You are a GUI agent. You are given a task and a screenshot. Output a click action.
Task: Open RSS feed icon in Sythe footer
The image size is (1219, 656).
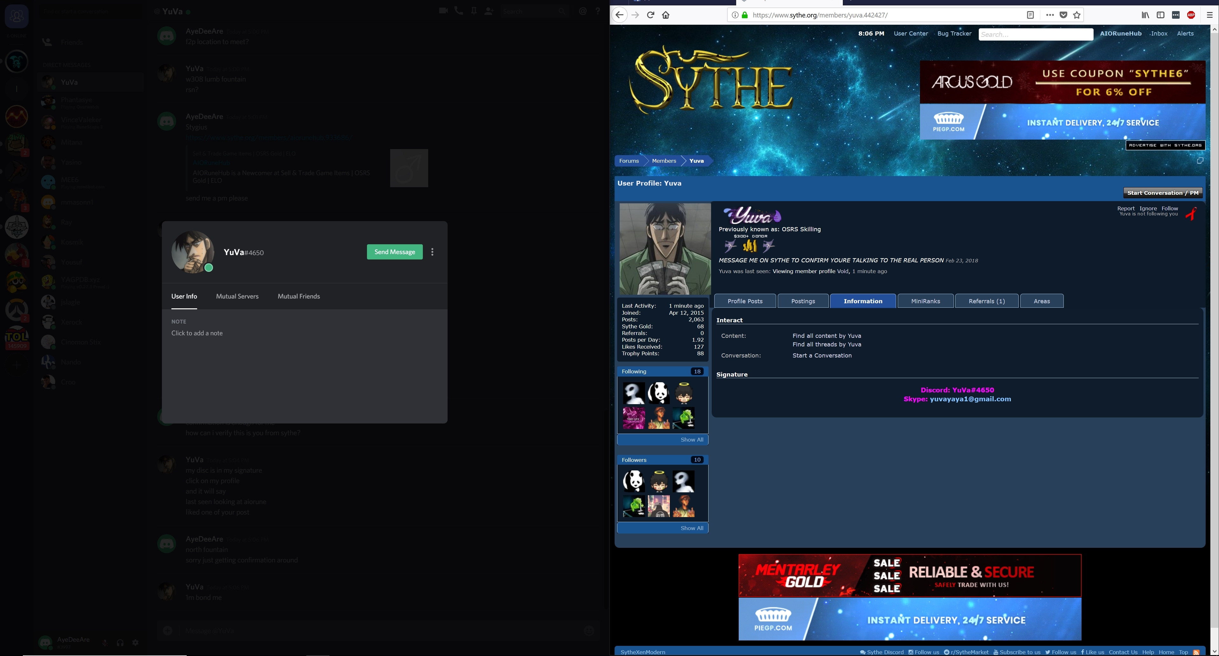[1196, 652]
